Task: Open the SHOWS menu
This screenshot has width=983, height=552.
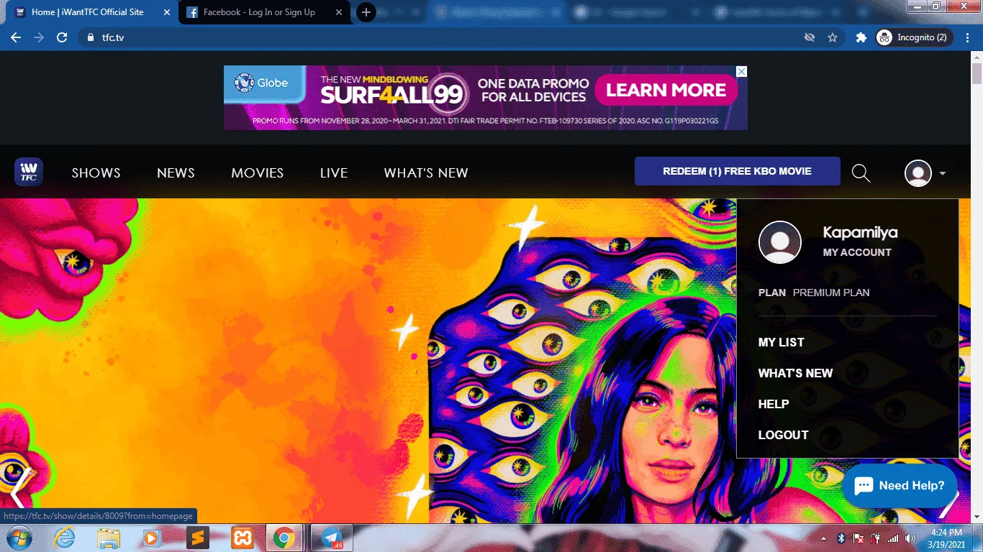Action: coord(96,173)
